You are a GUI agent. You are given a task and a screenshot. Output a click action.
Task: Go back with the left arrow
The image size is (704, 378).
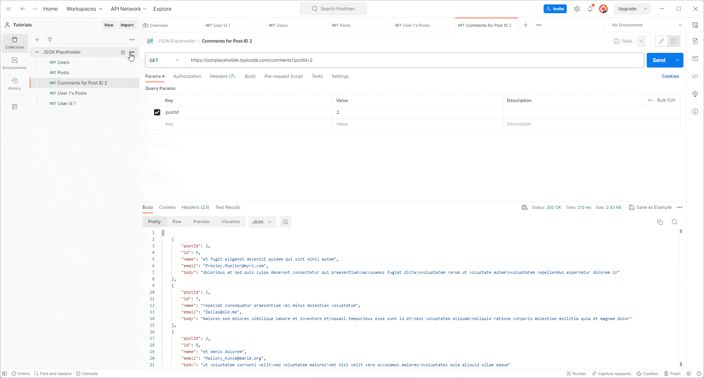(23, 9)
